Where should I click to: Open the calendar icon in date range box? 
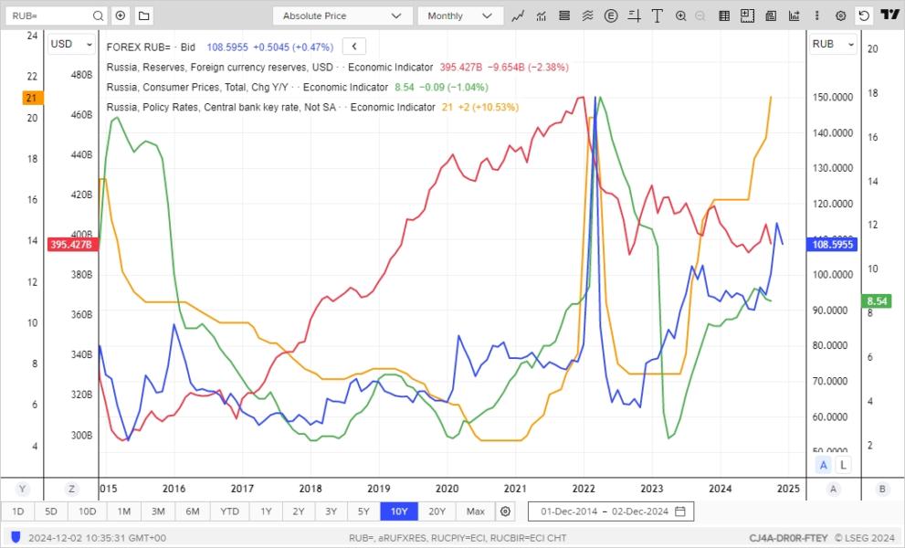(x=680, y=511)
